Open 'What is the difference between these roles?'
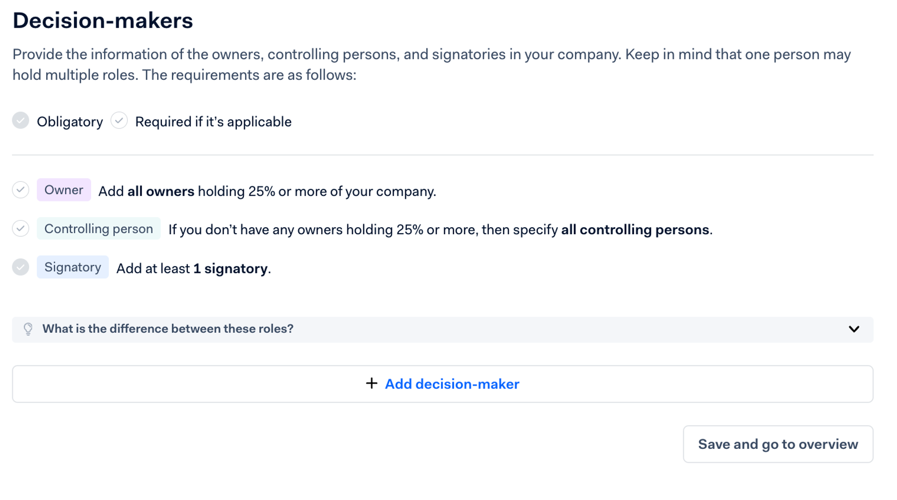 point(168,329)
